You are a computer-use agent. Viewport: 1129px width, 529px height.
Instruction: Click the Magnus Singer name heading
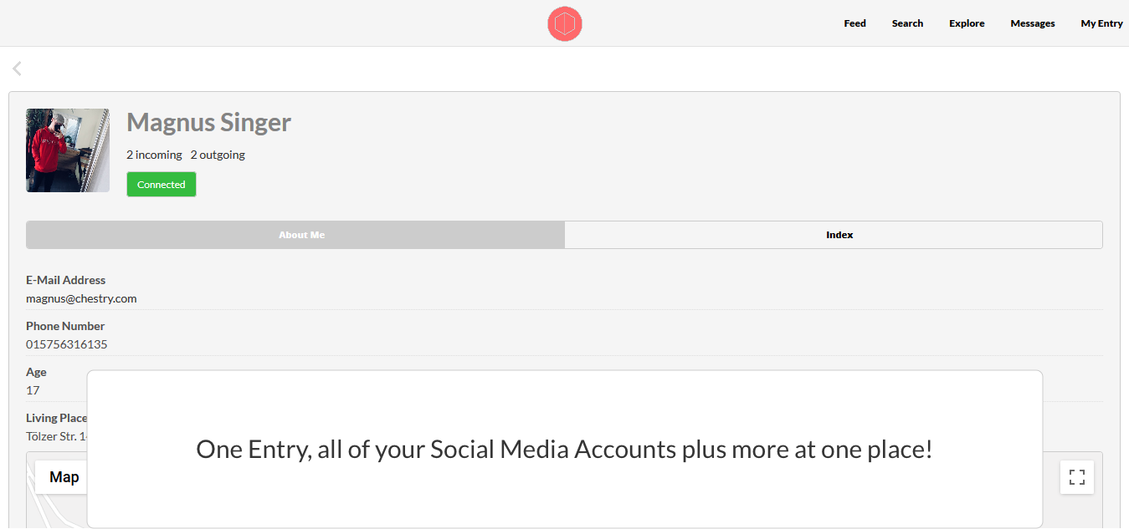[209, 122]
